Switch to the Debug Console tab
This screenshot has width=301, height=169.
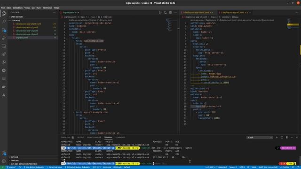tap(94, 138)
